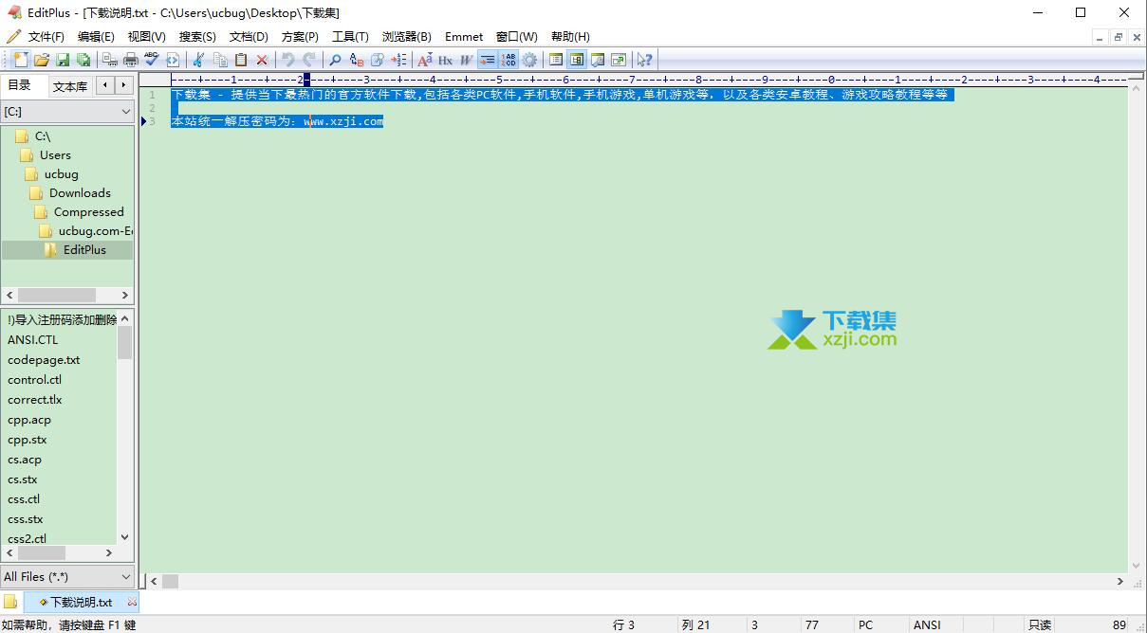Viewport: 1147px width, 633px height.
Task: Click the help pointer icon
Action: coord(645,60)
